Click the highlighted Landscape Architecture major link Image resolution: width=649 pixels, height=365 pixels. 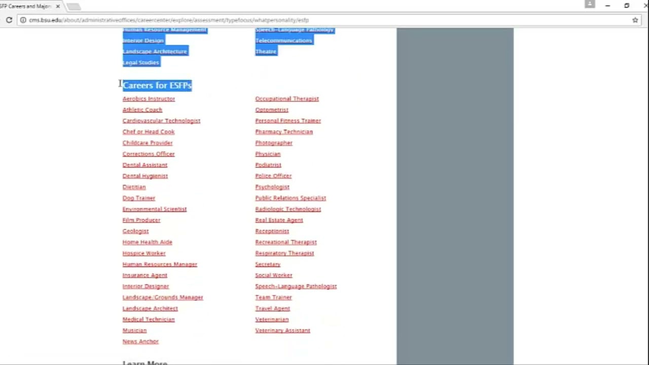155,51
